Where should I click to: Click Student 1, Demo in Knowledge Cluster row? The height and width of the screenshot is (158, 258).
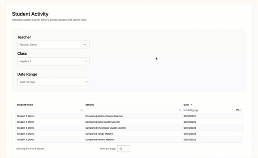(x=26, y=128)
